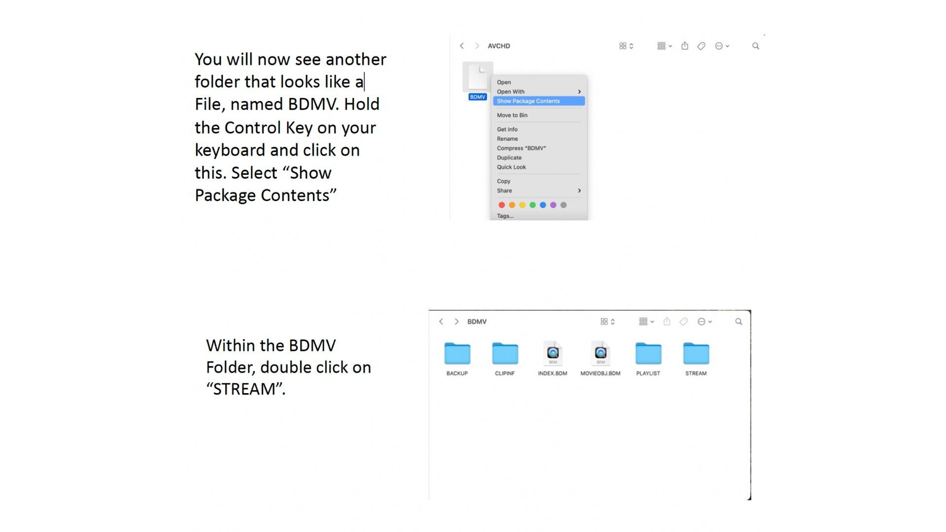This screenshot has width=946, height=532.
Task: Click the blue BDMV file label
Action: pyautogui.click(x=477, y=97)
